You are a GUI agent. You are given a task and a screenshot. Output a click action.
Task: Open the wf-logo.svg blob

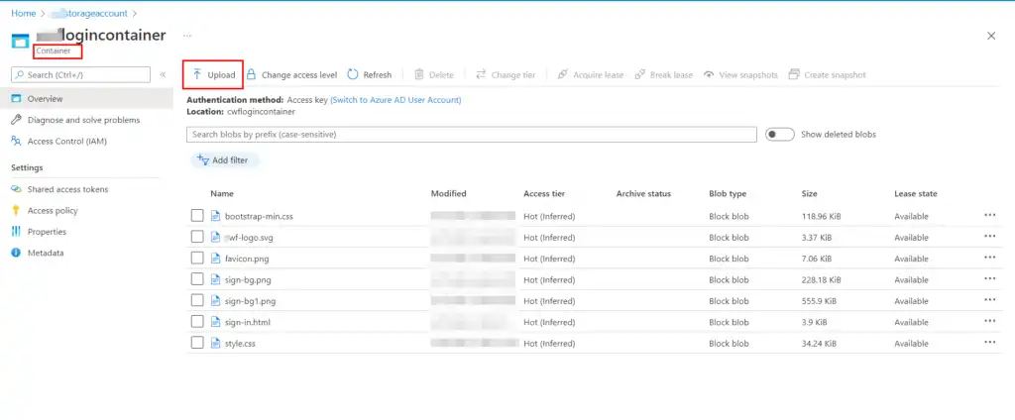[x=249, y=238]
